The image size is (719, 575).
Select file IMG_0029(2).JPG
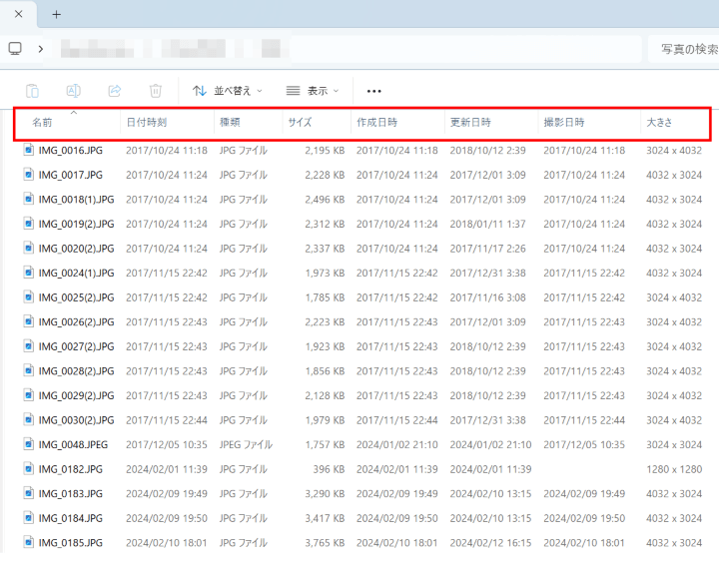click(76, 395)
